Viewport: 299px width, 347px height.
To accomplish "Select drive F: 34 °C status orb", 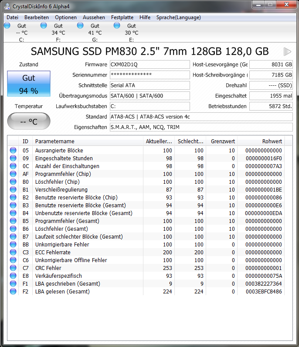I will point(44,25).
